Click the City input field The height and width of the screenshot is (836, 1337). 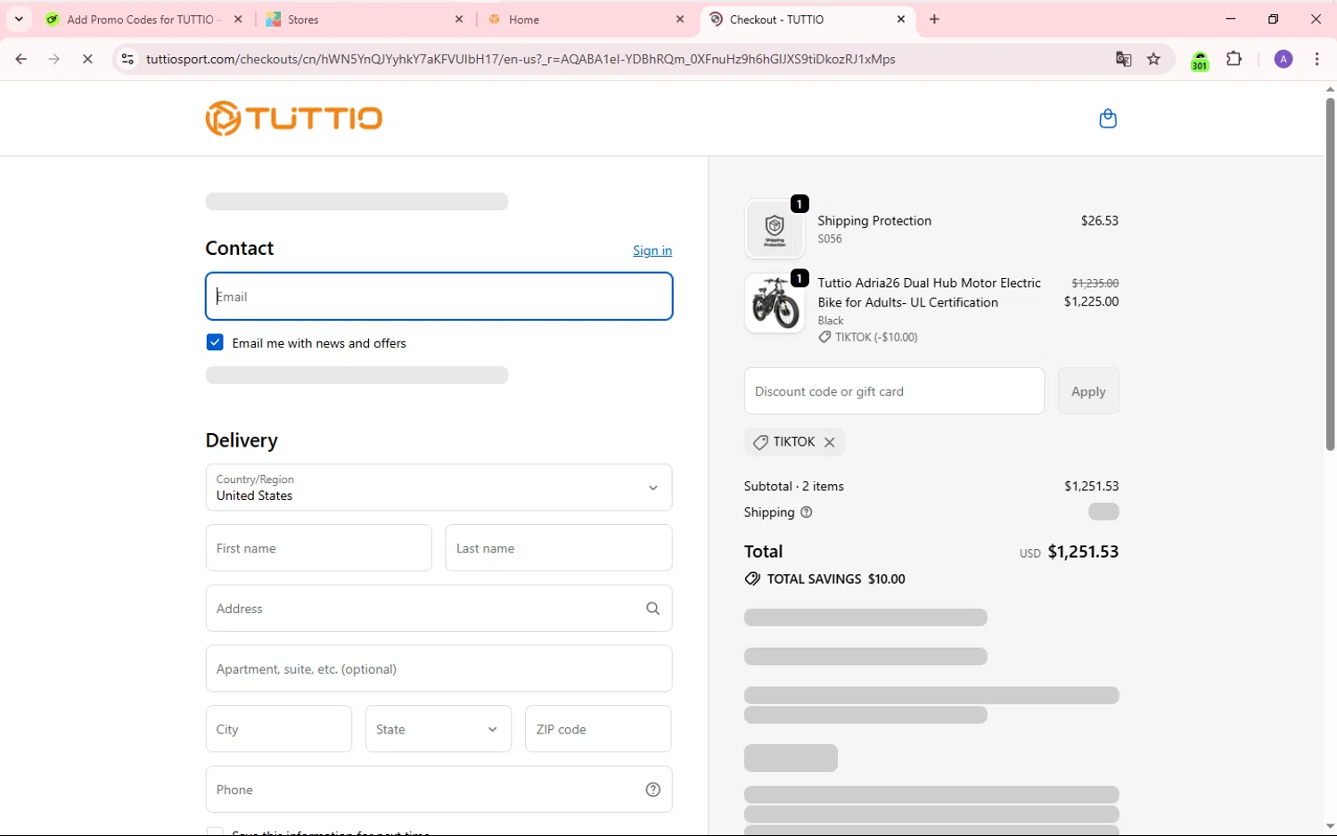(x=279, y=729)
